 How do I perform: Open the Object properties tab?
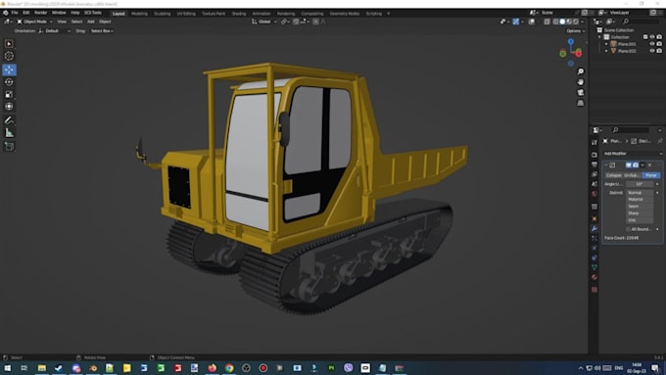(595, 219)
